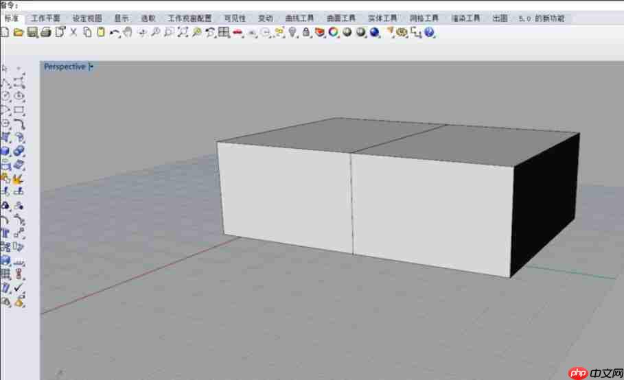
Task: Click the Lock objects padlock icon
Action: (306, 32)
